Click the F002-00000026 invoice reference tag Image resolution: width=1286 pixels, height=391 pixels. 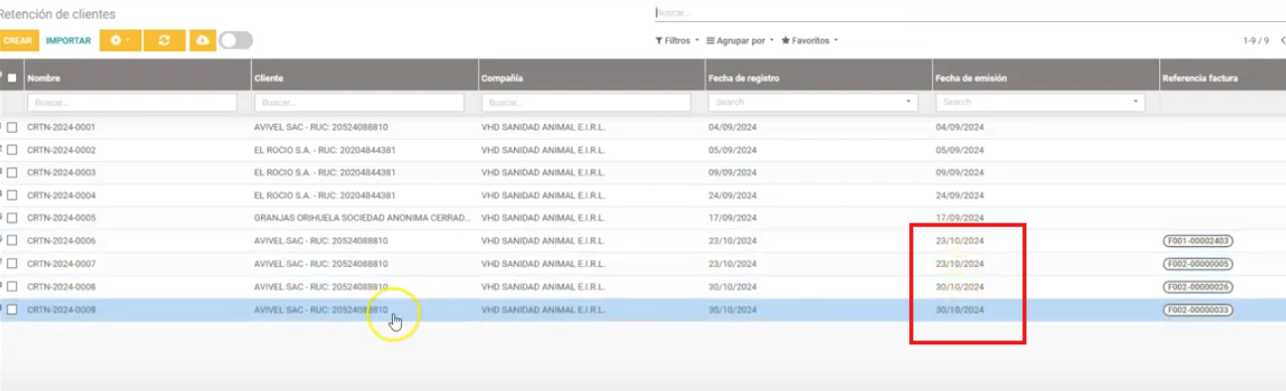[x=1199, y=287]
